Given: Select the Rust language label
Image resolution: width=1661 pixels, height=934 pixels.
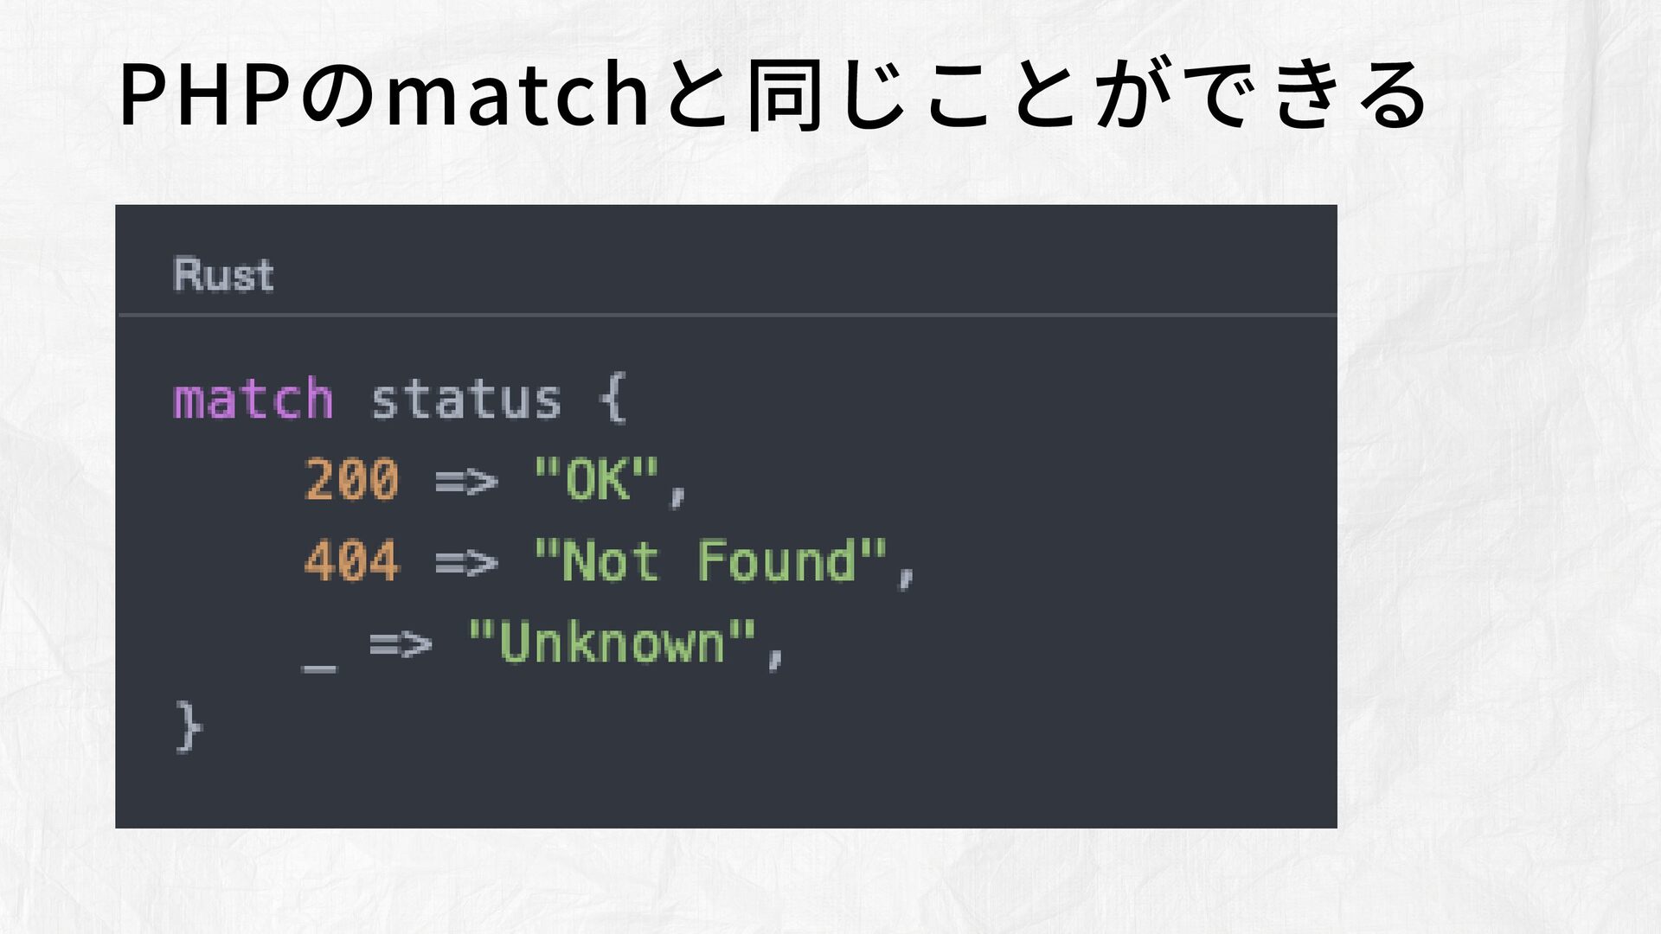Looking at the screenshot, I should 223,275.
